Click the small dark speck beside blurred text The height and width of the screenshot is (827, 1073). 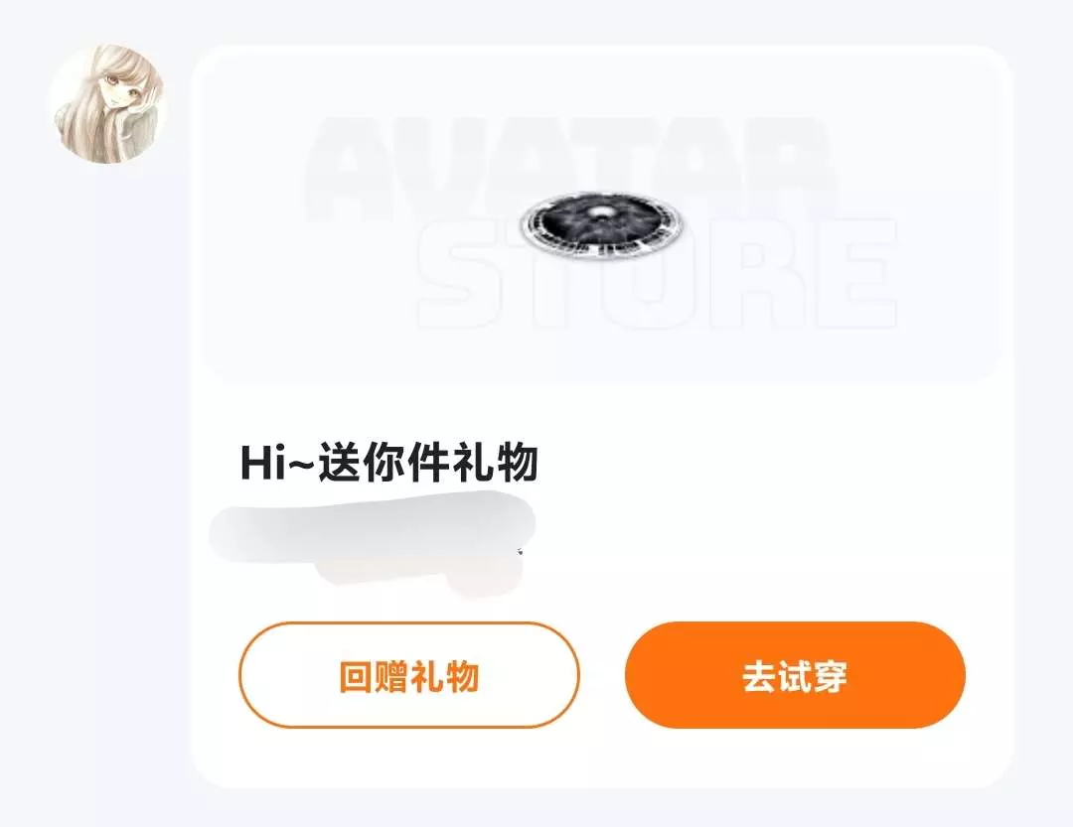[520, 551]
